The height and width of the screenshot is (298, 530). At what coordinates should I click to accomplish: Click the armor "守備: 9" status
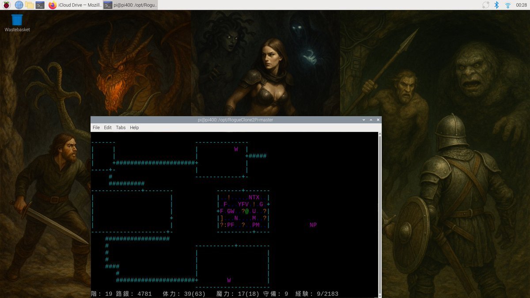point(275,294)
